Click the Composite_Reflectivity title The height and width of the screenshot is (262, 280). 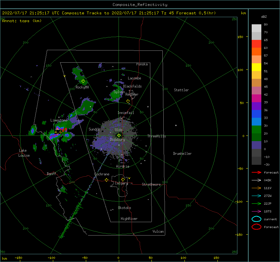pos(140,5)
